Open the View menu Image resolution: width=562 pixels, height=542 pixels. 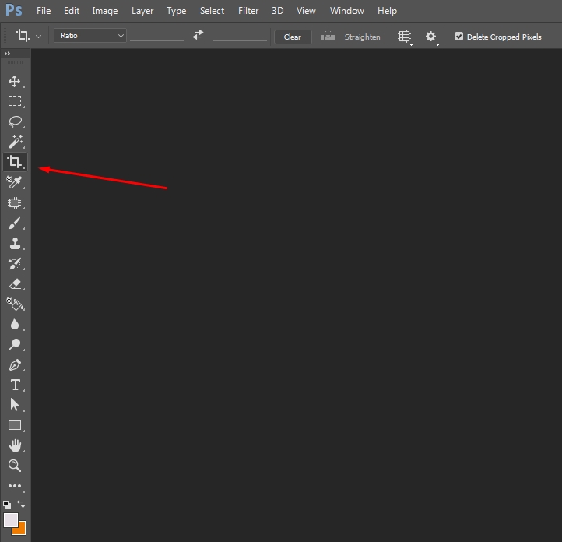[306, 11]
